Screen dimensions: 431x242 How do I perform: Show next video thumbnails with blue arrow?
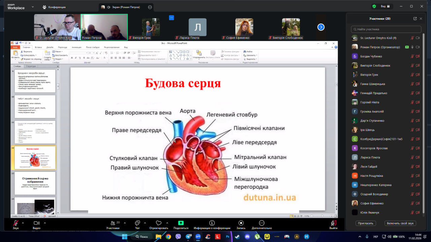click(x=321, y=27)
